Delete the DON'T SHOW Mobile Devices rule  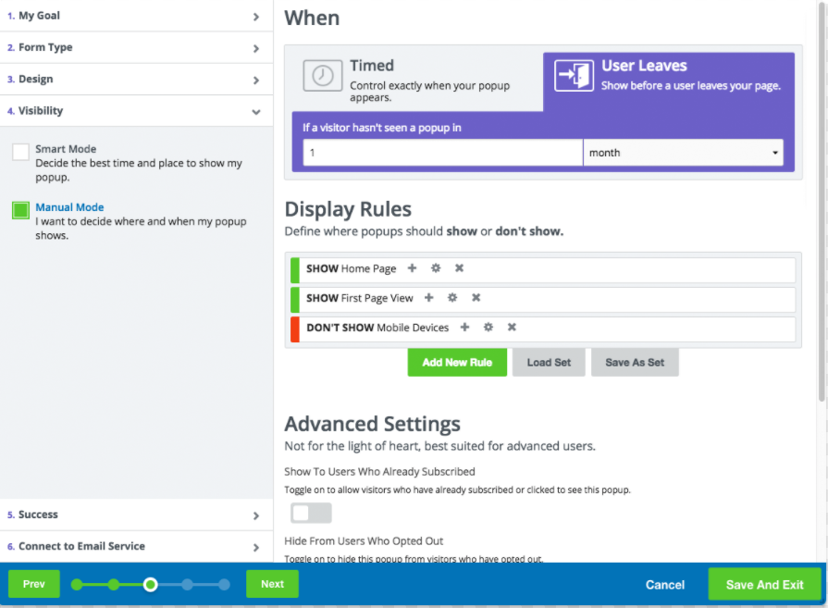pos(512,328)
